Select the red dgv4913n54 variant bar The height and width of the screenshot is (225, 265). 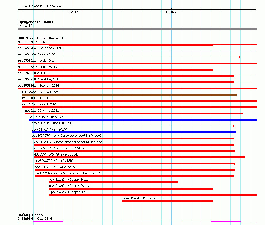coord(131,189)
